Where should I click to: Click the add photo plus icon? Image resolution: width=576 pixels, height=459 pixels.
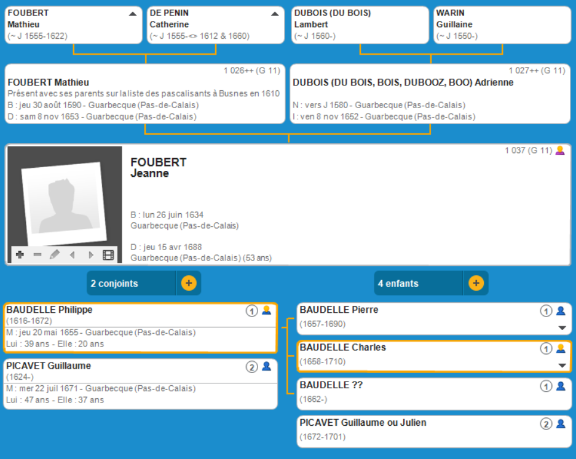pyautogui.click(x=20, y=255)
